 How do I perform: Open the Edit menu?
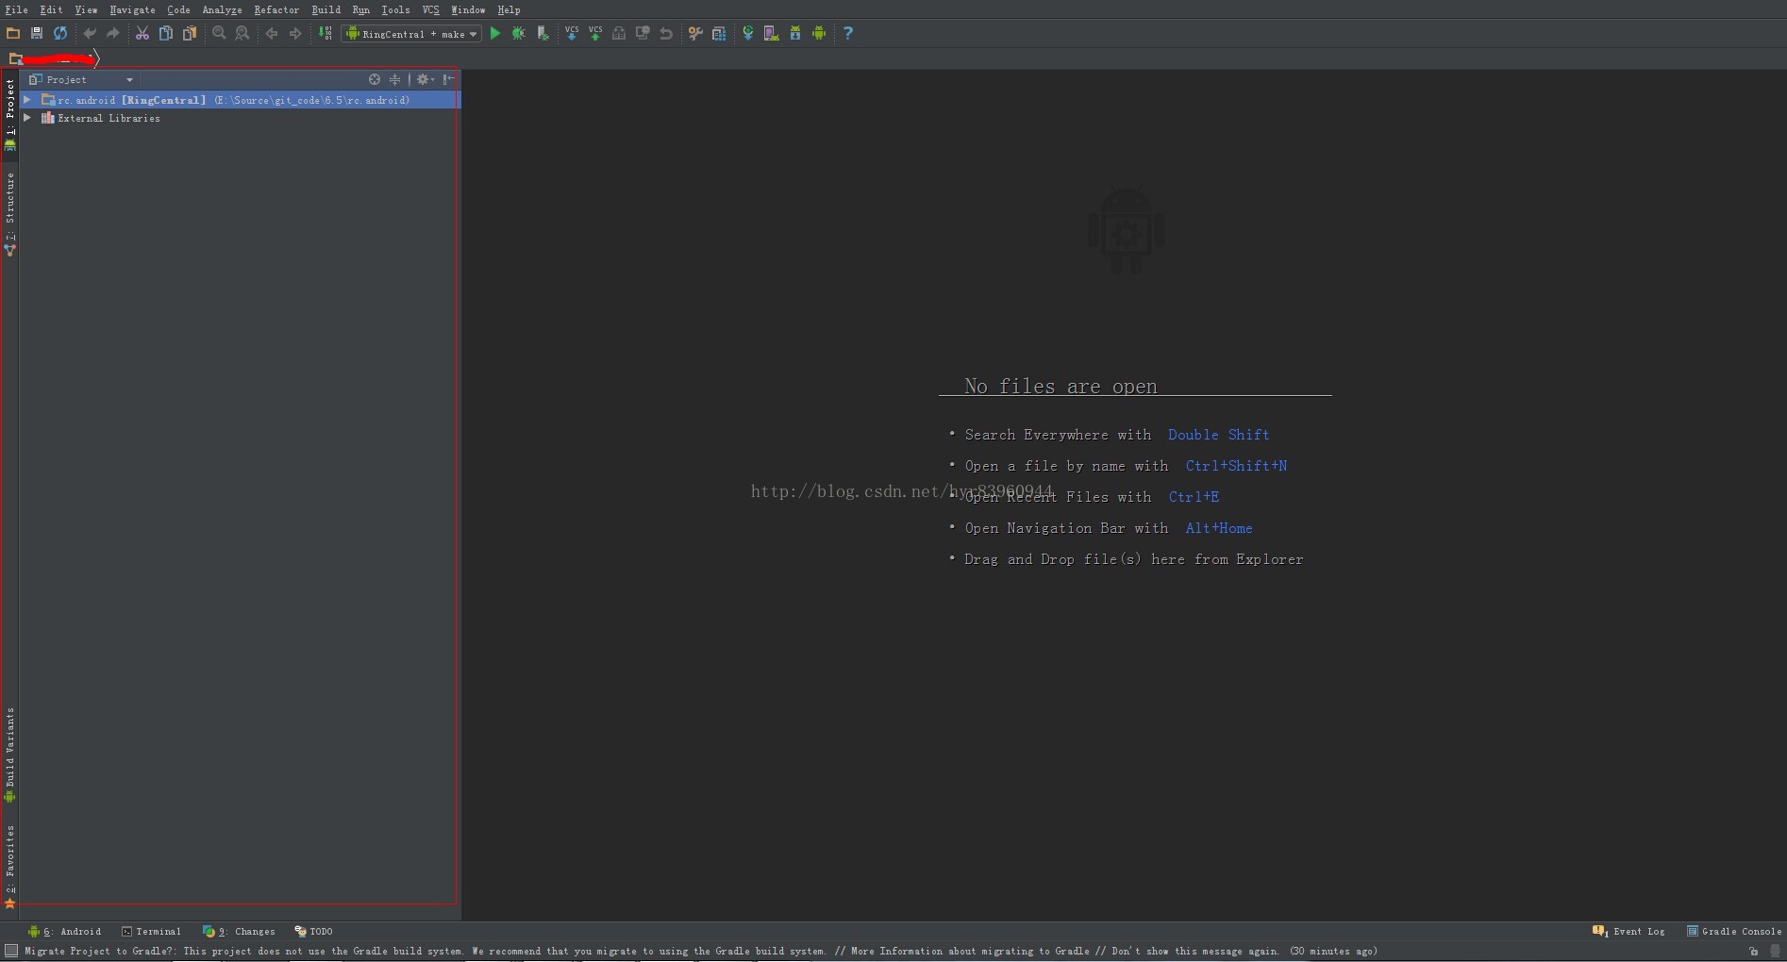click(51, 9)
